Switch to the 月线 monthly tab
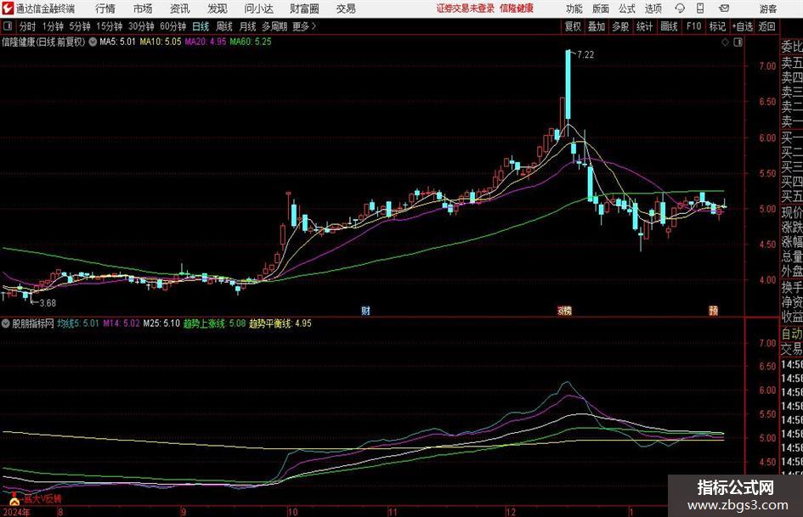 coord(247,26)
